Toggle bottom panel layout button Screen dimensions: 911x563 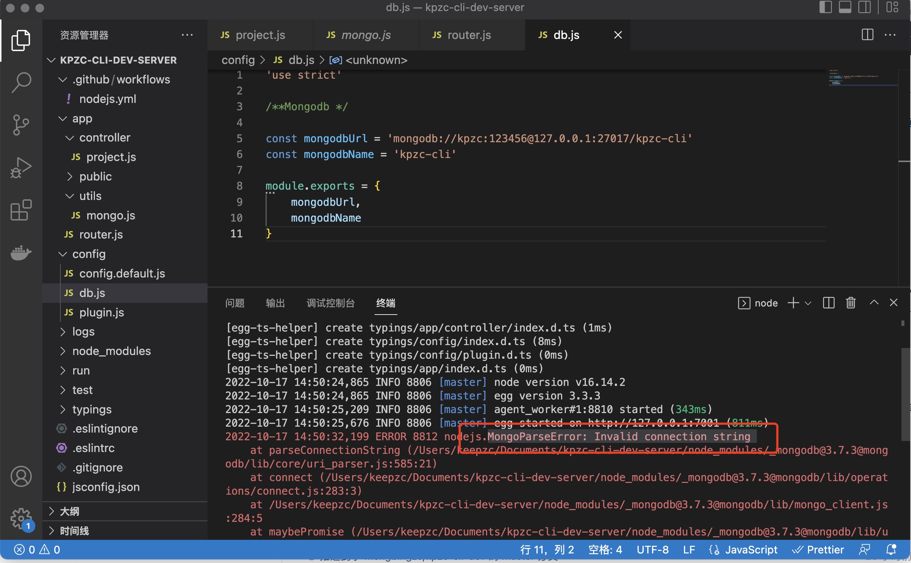click(x=845, y=7)
